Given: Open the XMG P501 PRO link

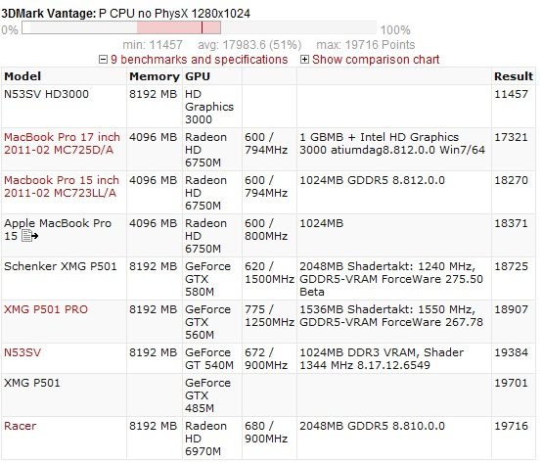Looking at the screenshot, I should click(46, 309).
